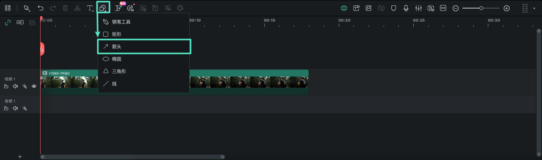Image resolution: width=542 pixels, height=160 pixels.
Task: Select 箭头 from the shapes menu
Action: pos(144,46)
